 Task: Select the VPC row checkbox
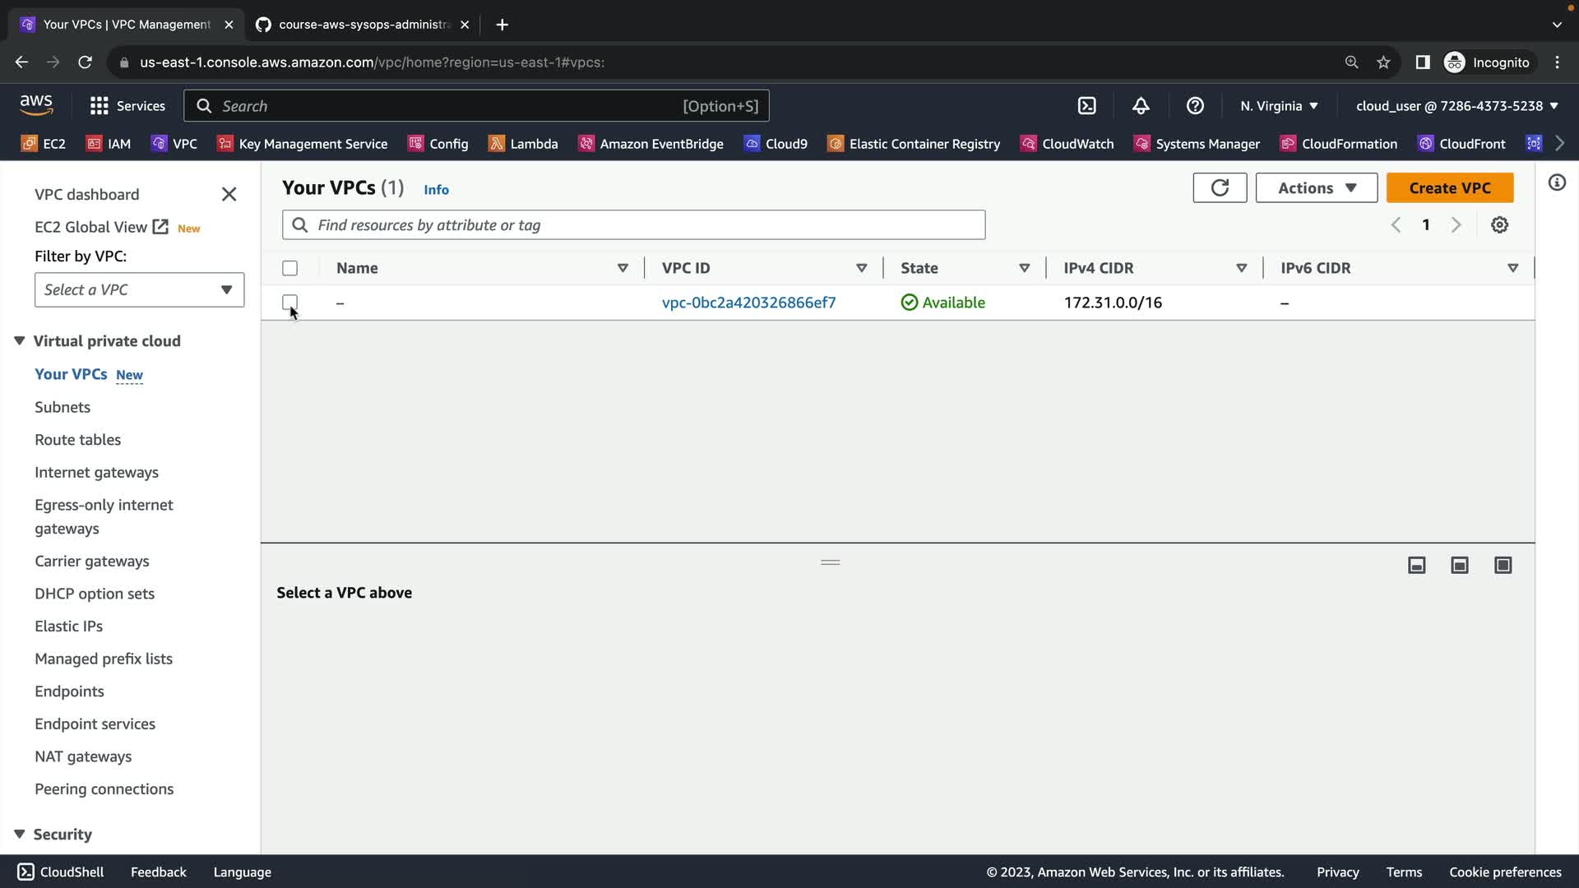click(289, 302)
